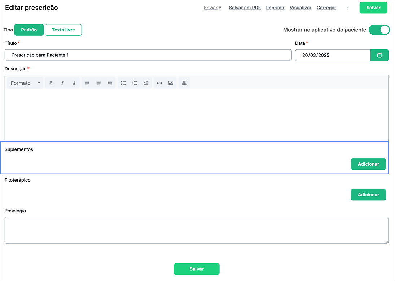Select the Padrão prescription type
The height and width of the screenshot is (282, 395).
pyautogui.click(x=29, y=30)
